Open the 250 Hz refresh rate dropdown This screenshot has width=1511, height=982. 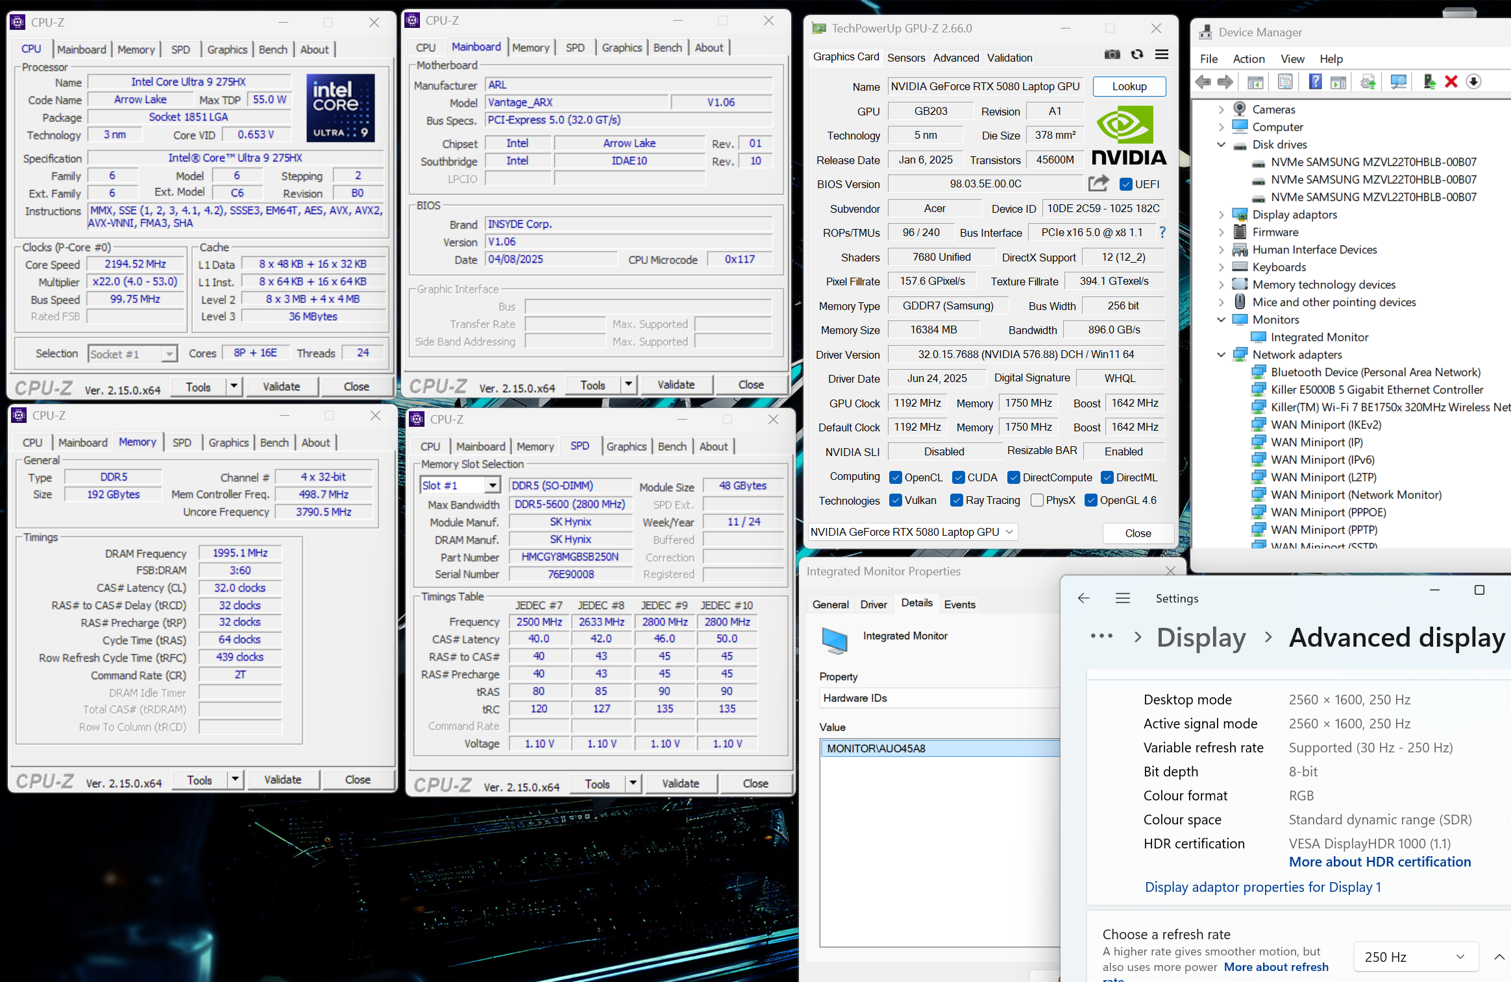tap(1416, 957)
